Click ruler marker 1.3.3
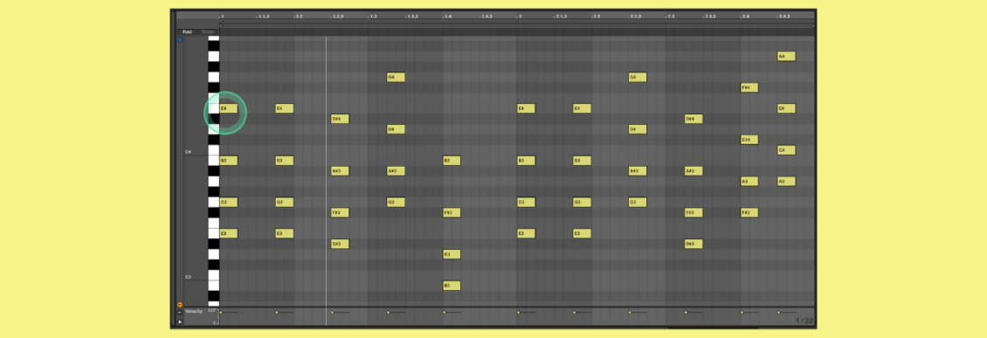Image resolution: width=987 pixels, height=338 pixels. pyautogui.click(x=412, y=17)
